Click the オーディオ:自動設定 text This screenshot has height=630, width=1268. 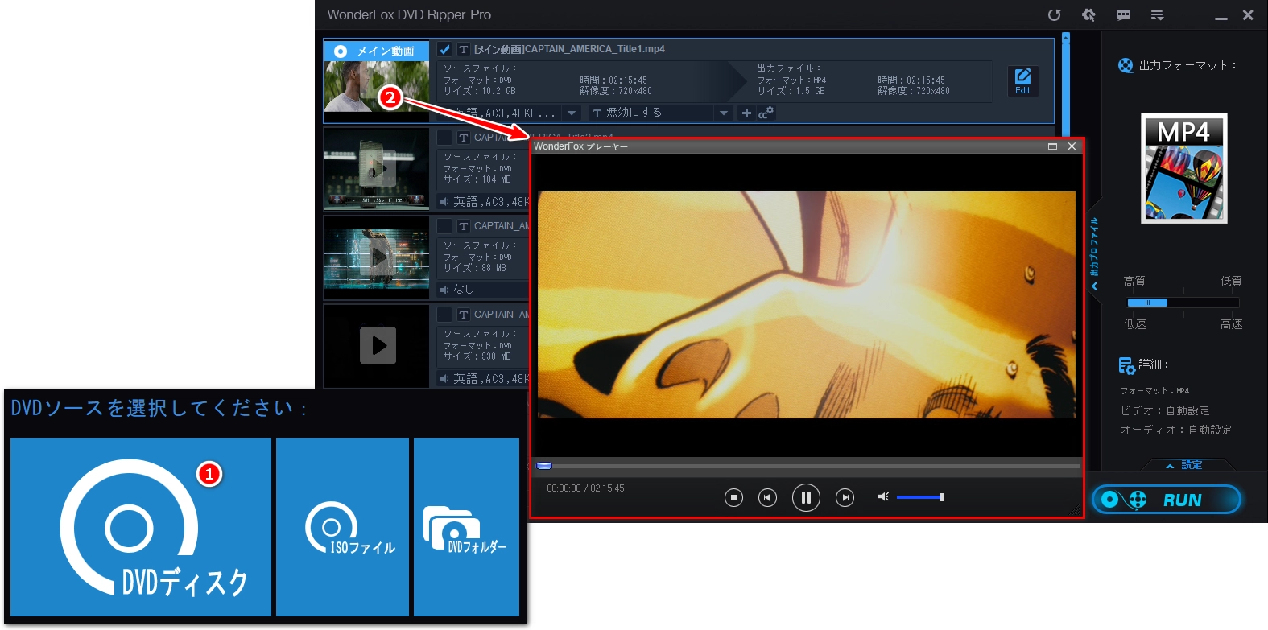pos(1176,430)
